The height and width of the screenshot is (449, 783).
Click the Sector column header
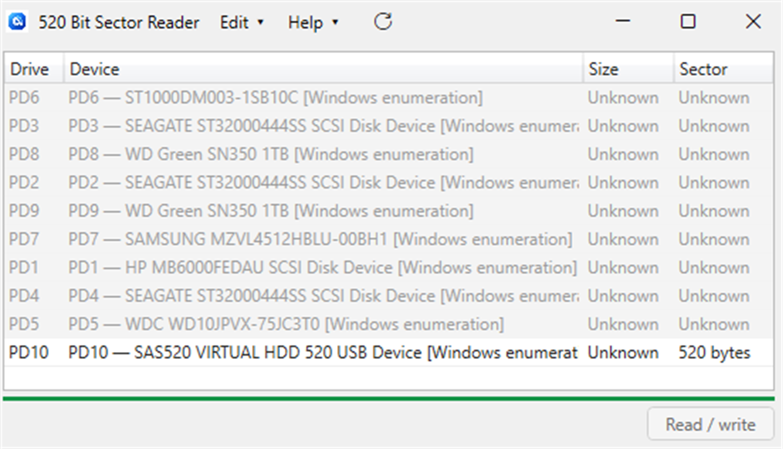(724, 69)
